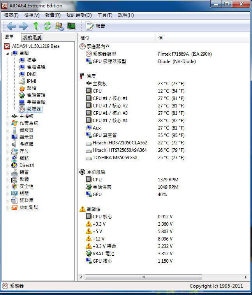
Task: Select the 網路 tree item label
Action: (x=24, y=158)
